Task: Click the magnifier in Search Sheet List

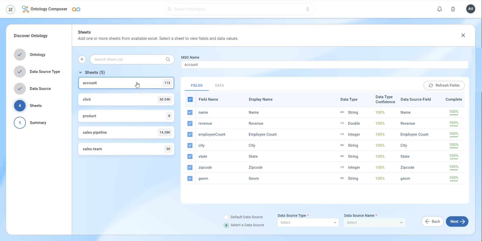Action: [x=168, y=59]
